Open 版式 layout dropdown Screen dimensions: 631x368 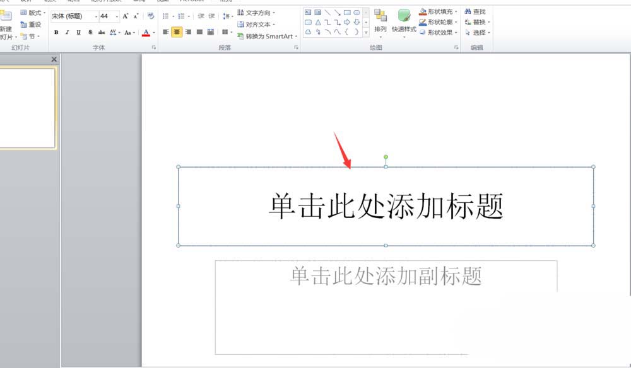click(33, 13)
